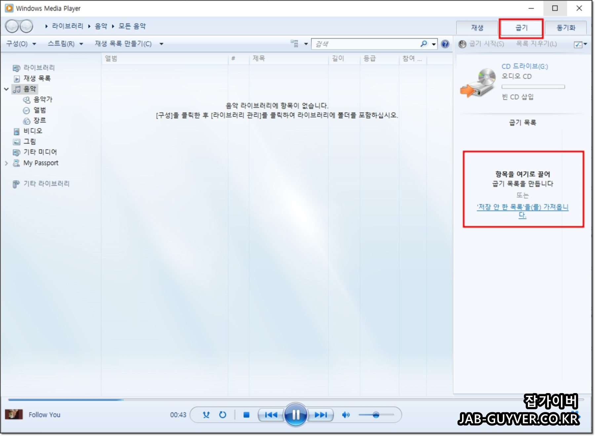Open the burn options dropdown arrow
The image size is (595, 436).
[x=585, y=44]
